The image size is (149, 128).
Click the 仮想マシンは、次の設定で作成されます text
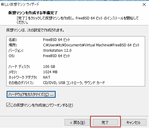pos(35,30)
